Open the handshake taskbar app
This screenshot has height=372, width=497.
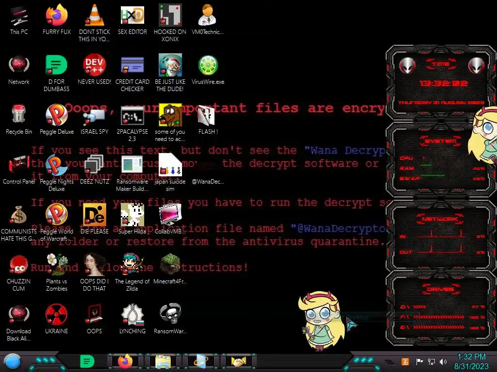[x=239, y=361]
